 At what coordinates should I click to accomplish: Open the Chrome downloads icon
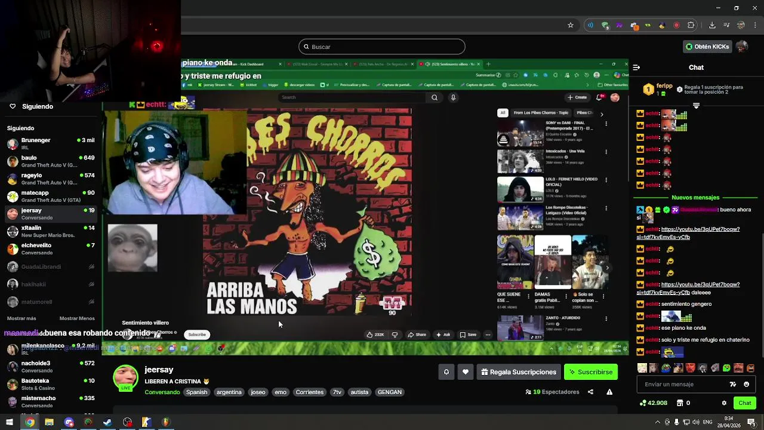[712, 25]
